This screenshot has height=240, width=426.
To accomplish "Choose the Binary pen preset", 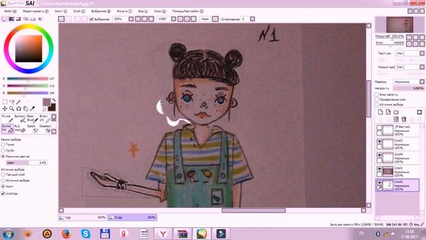I will click(x=45, y=119).
